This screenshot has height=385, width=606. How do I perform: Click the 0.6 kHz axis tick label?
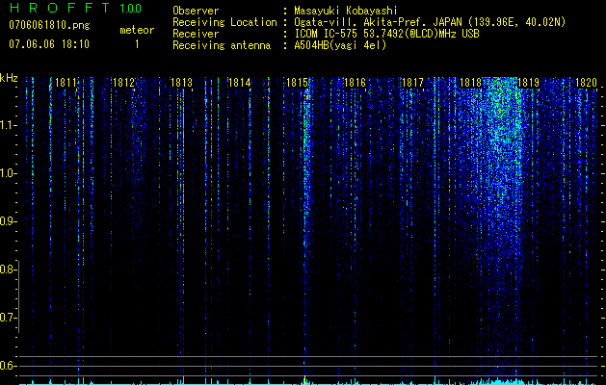(x=8, y=366)
